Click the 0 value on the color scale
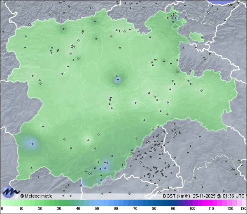 pyautogui.click(x=2, y=209)
